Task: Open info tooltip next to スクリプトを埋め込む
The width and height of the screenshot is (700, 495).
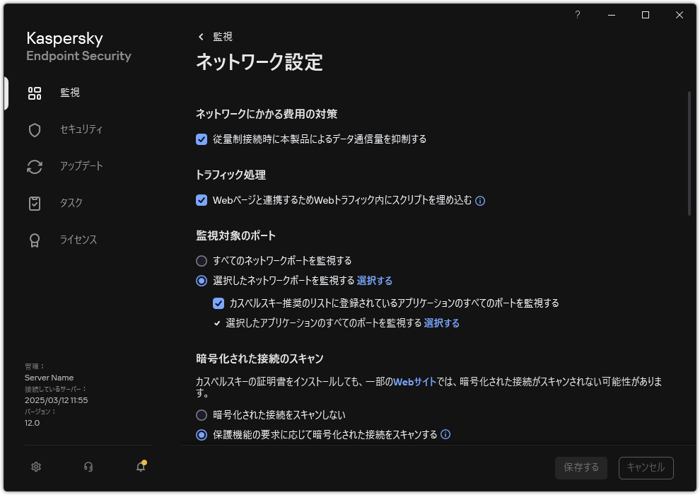Action: tap(480, 201)
